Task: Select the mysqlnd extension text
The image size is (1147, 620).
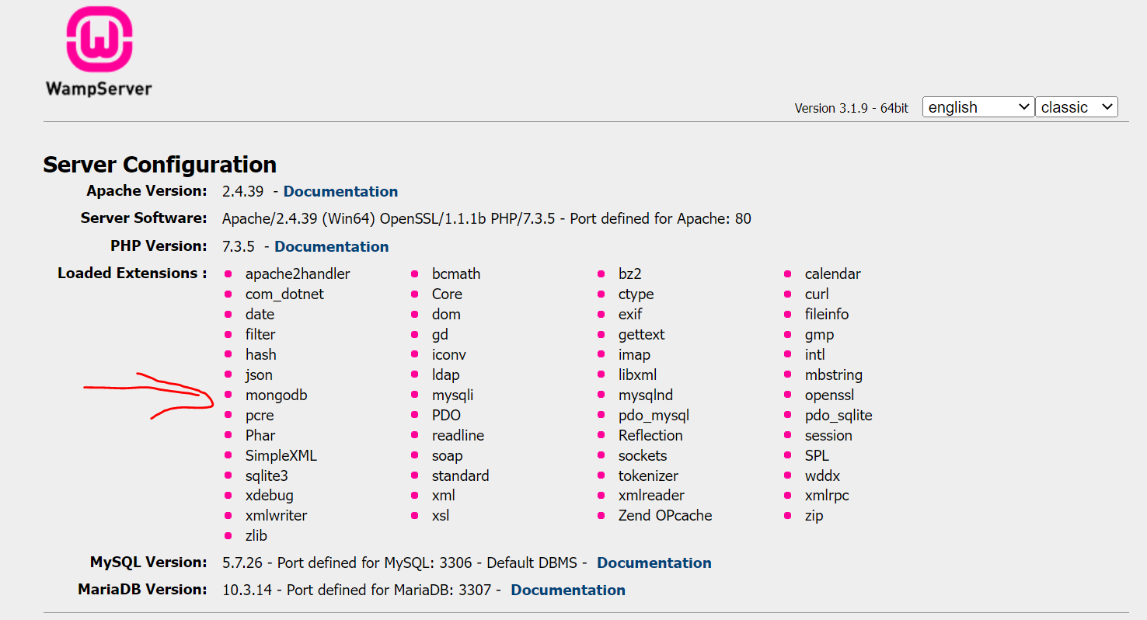Action: (646, 395)
